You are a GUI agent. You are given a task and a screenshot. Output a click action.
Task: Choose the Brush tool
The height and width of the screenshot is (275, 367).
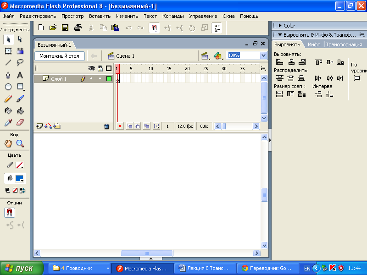(x=20, y=99)
